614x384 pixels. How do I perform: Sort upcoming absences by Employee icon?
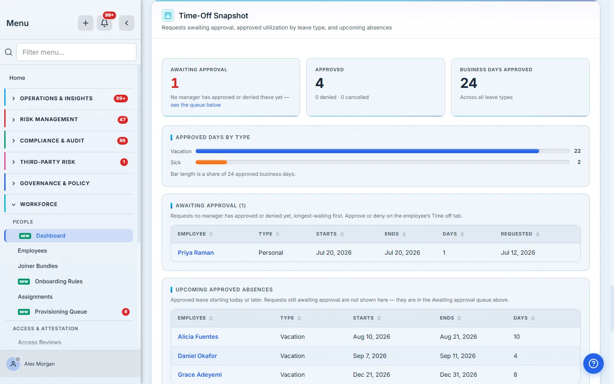point(211,318)
